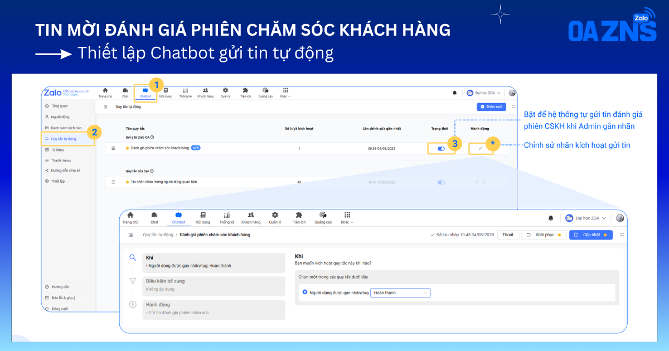Open Quảng cáo in the upper rules-list window

(265, 92)
